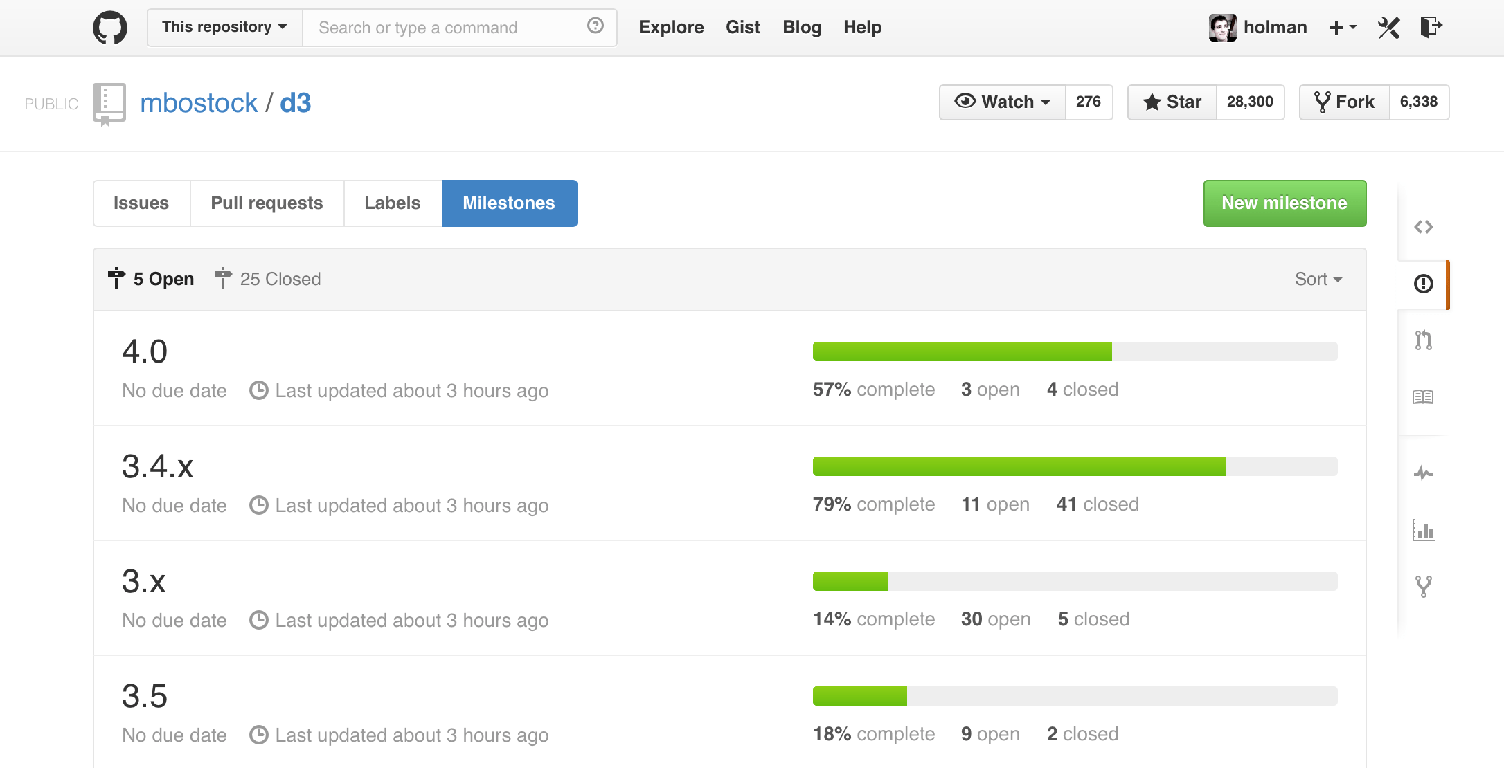Expand the Watch dropdown
The height and width of the screenshot is (768, 1504).
[1003, 102]
